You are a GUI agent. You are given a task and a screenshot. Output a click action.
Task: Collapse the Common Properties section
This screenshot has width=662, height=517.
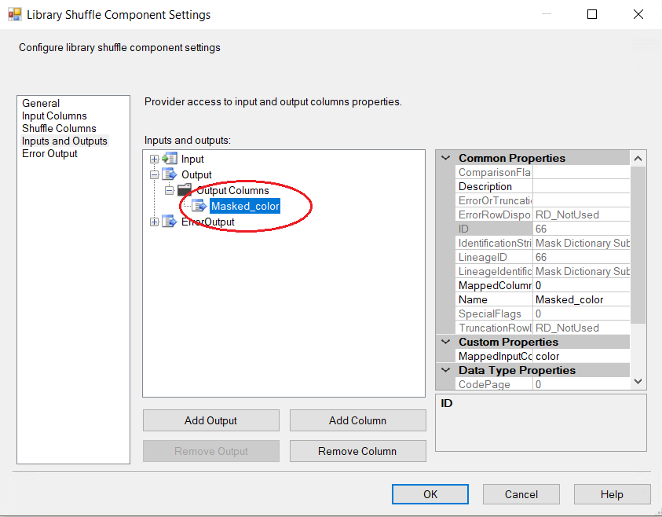click(x=444, y=158)
